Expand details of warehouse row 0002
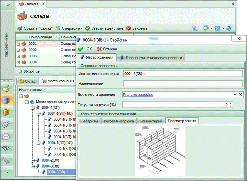 (18, 50)
